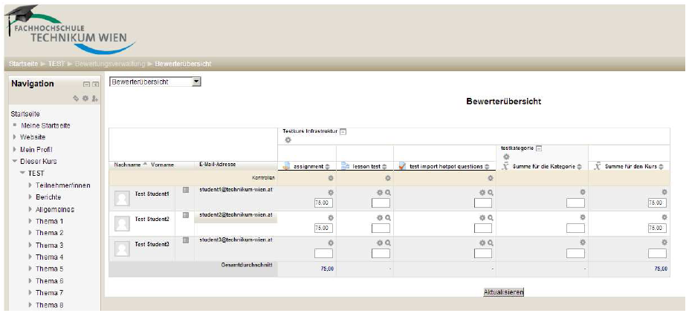689x313 pixels.
Task: Open Thema 3 in navigation
Action: [49, 245]
